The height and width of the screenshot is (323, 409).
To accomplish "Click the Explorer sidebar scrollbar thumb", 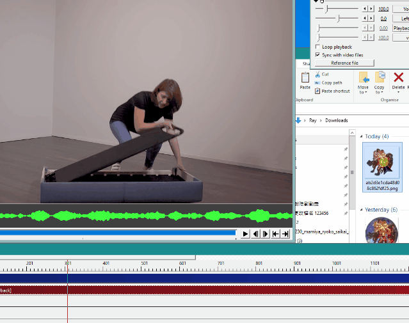I will click(352, 172).
